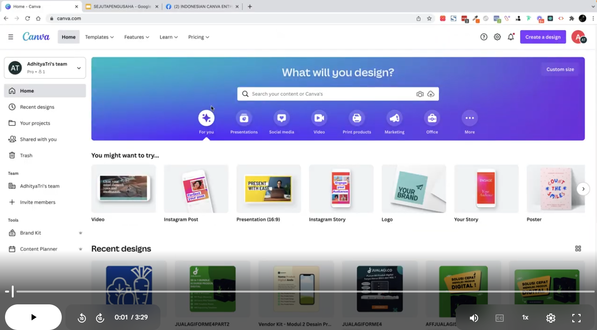Expand the Pricing menu
The width and height of the screenshot is (597, 330).
[198, 37]
